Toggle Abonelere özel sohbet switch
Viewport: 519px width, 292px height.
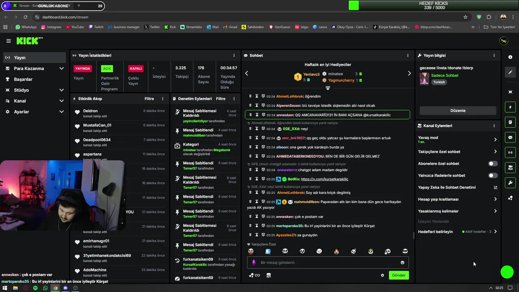click(x=493, y=164)
